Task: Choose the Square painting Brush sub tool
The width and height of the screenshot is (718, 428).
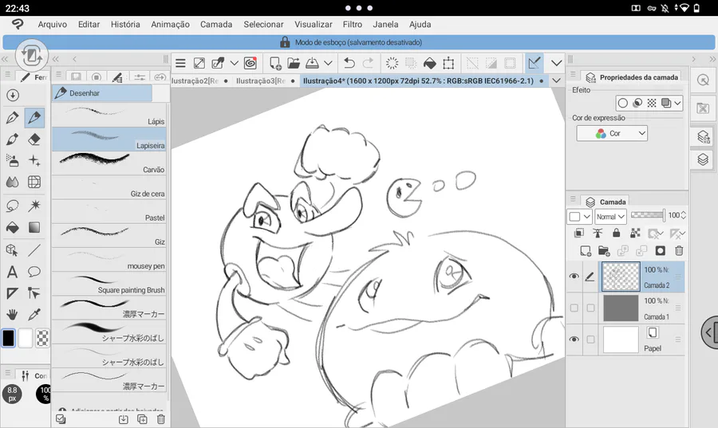Action: pyautogui.click(x=108, y=284)
